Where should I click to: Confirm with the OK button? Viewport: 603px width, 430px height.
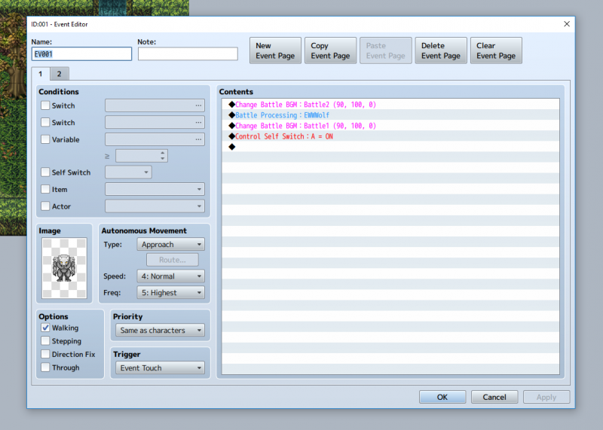coord(442,397)
